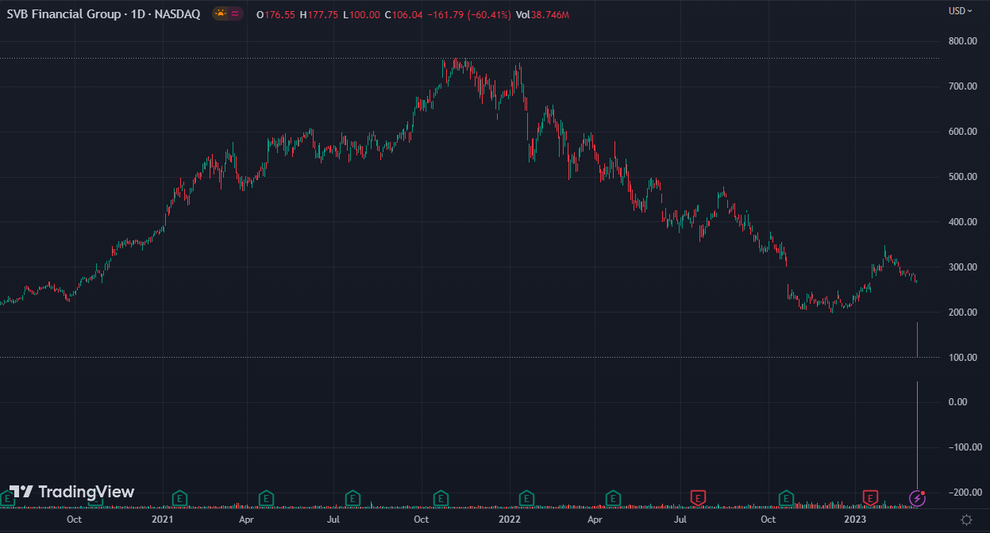Select the high price value 177.75
990x533 pixels.
[x=322, y=15]
